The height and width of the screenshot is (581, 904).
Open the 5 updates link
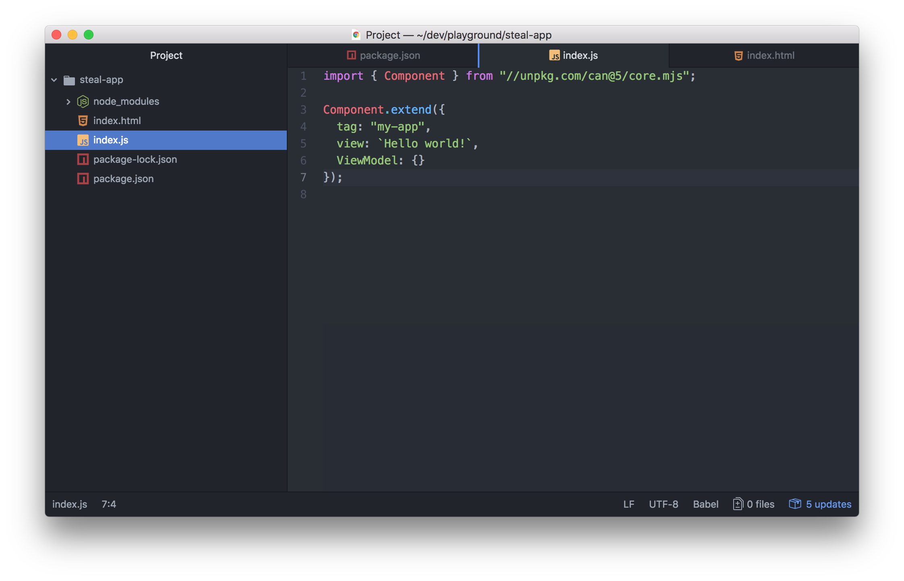click(828, 504)
